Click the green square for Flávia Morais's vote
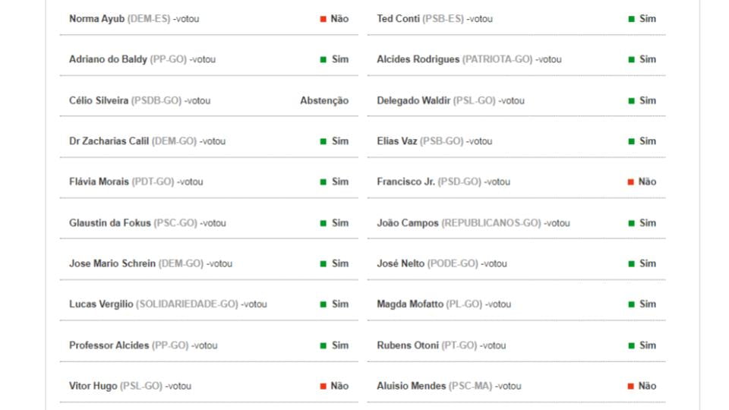This screenshot has height=410, width=729. pos(323,182)
